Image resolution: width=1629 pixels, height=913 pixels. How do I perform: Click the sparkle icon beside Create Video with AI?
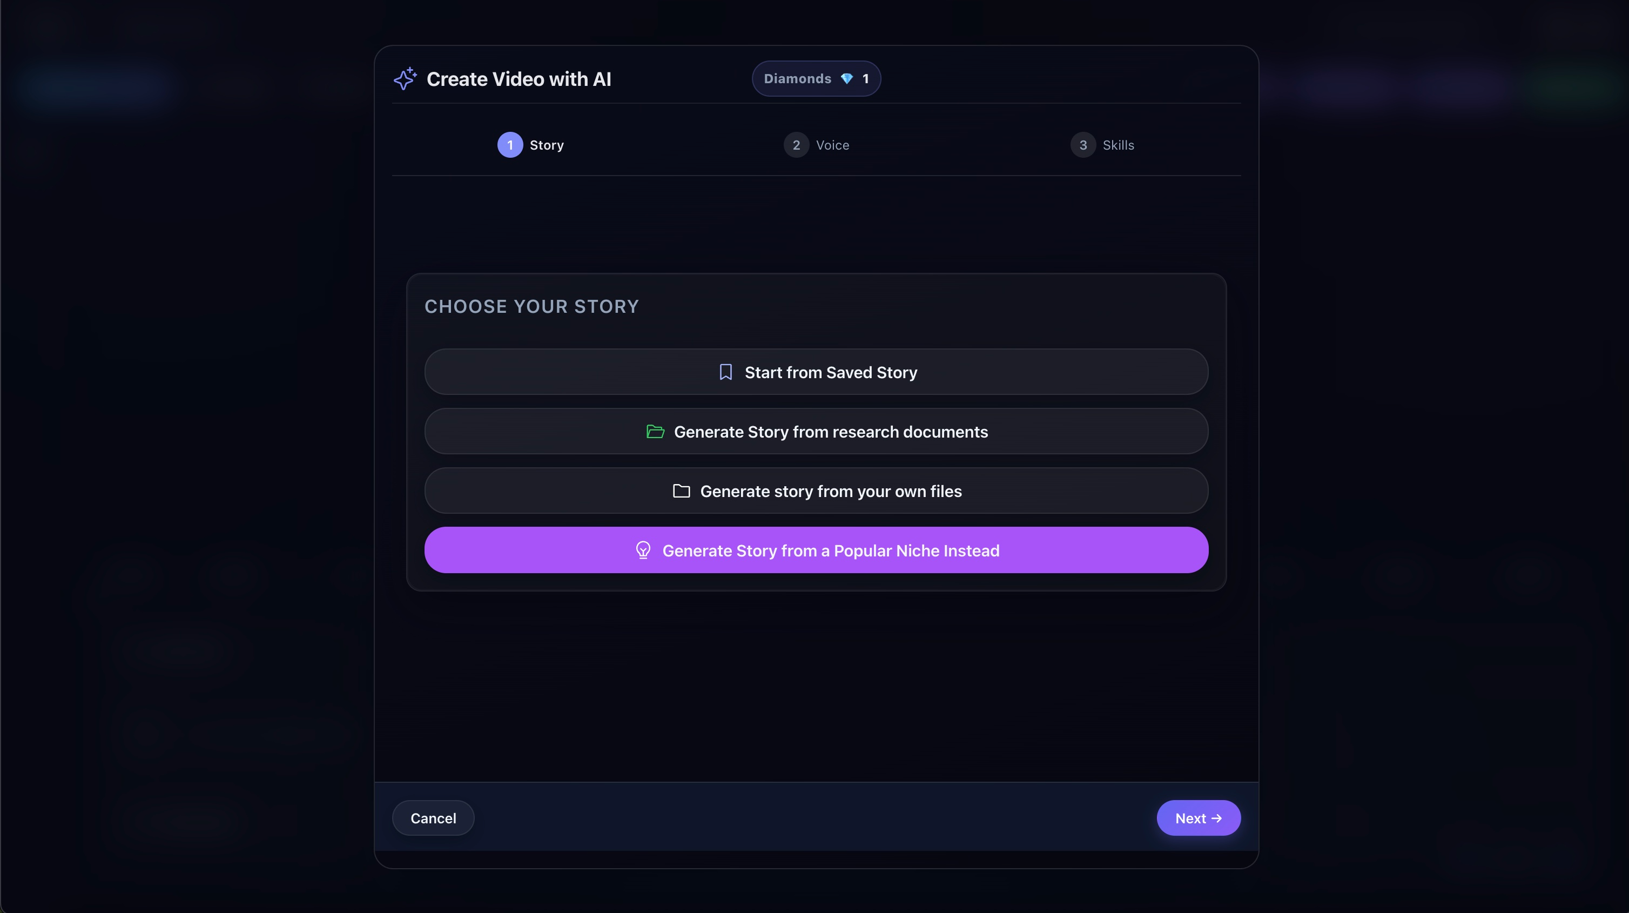tap(405, 78)
